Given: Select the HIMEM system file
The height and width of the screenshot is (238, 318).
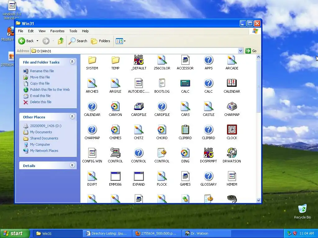Looking at the screenshot, I should point(232,176).
